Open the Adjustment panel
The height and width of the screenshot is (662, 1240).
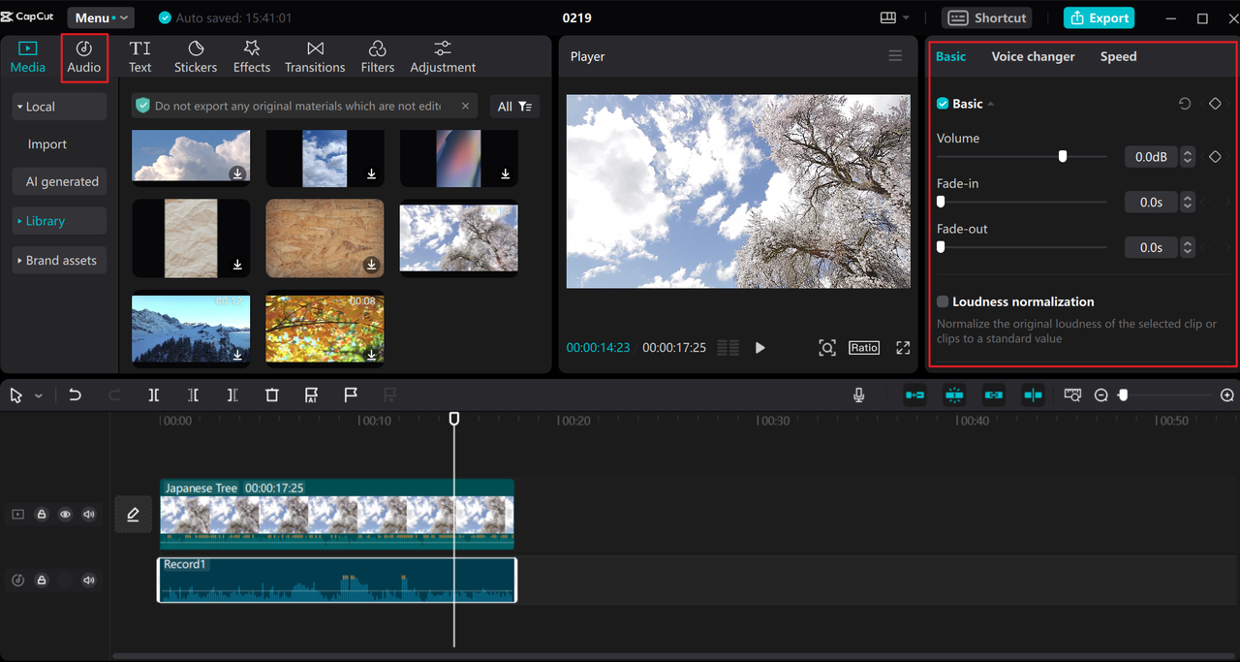tap(443, 57)
